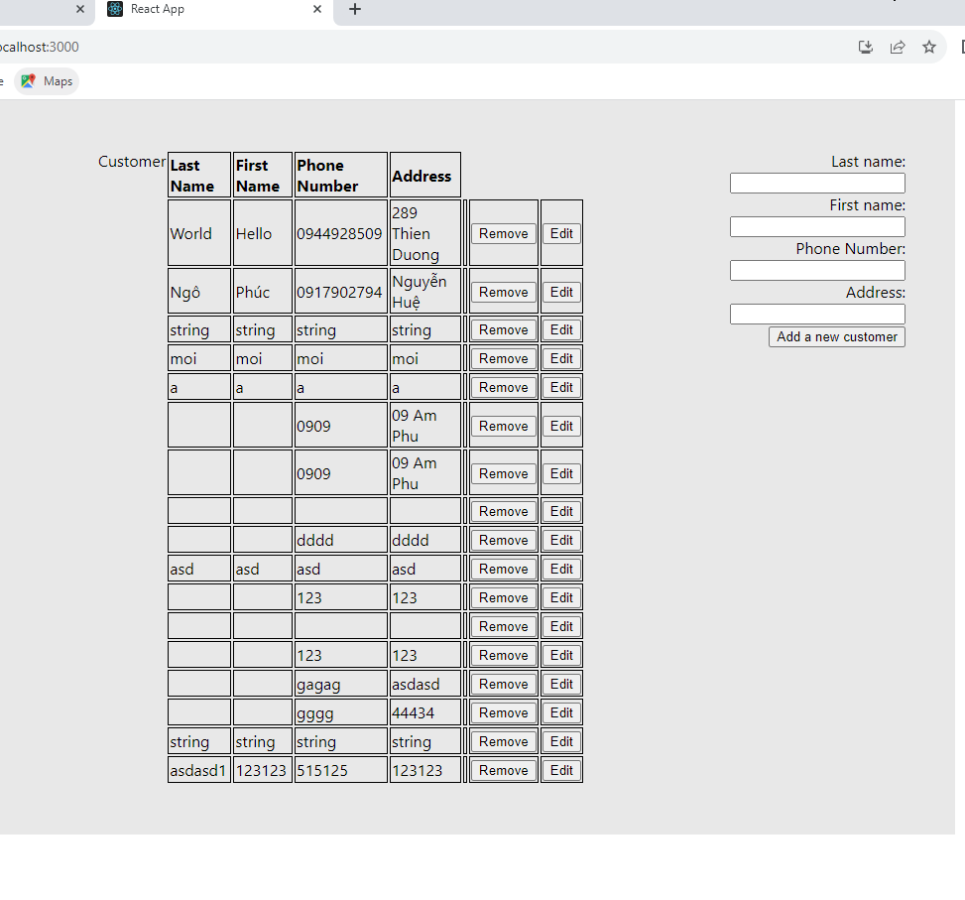Edit the row with phone dddd
Viewport: 965px width, 900px height.
pyautogui.click(x=561, y=541)
